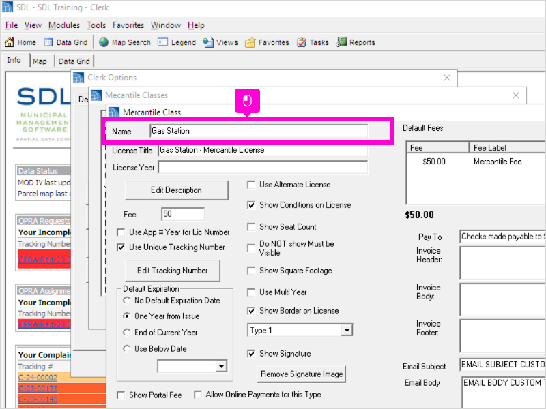The height and width of the screenshot is (409, 546).
Task: Enable Show Portal Fee checkbox
Action: pyautogui.click(x=121, y=395)
